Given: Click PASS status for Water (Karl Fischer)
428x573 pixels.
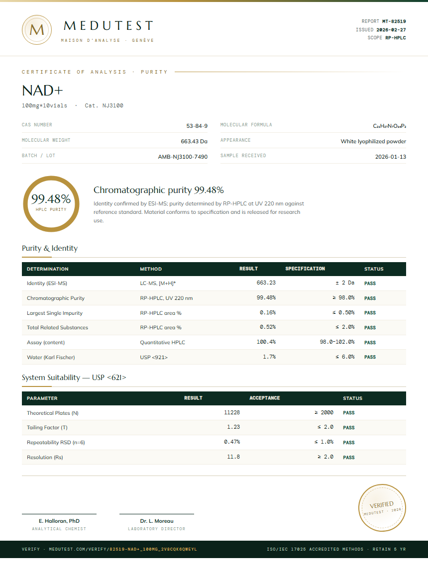Looking at the screenshot, I should [x=370, y=357].
